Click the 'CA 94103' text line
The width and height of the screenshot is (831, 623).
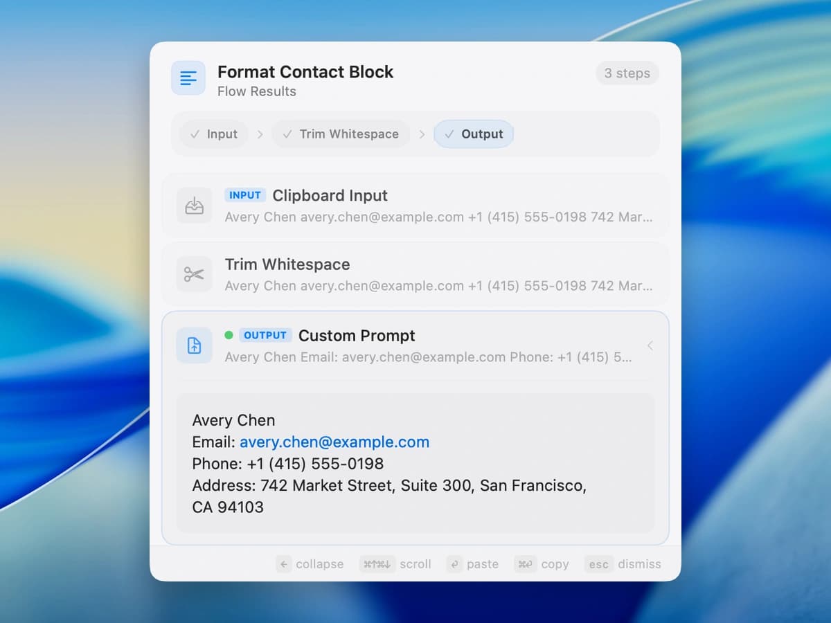pos(228,507)
